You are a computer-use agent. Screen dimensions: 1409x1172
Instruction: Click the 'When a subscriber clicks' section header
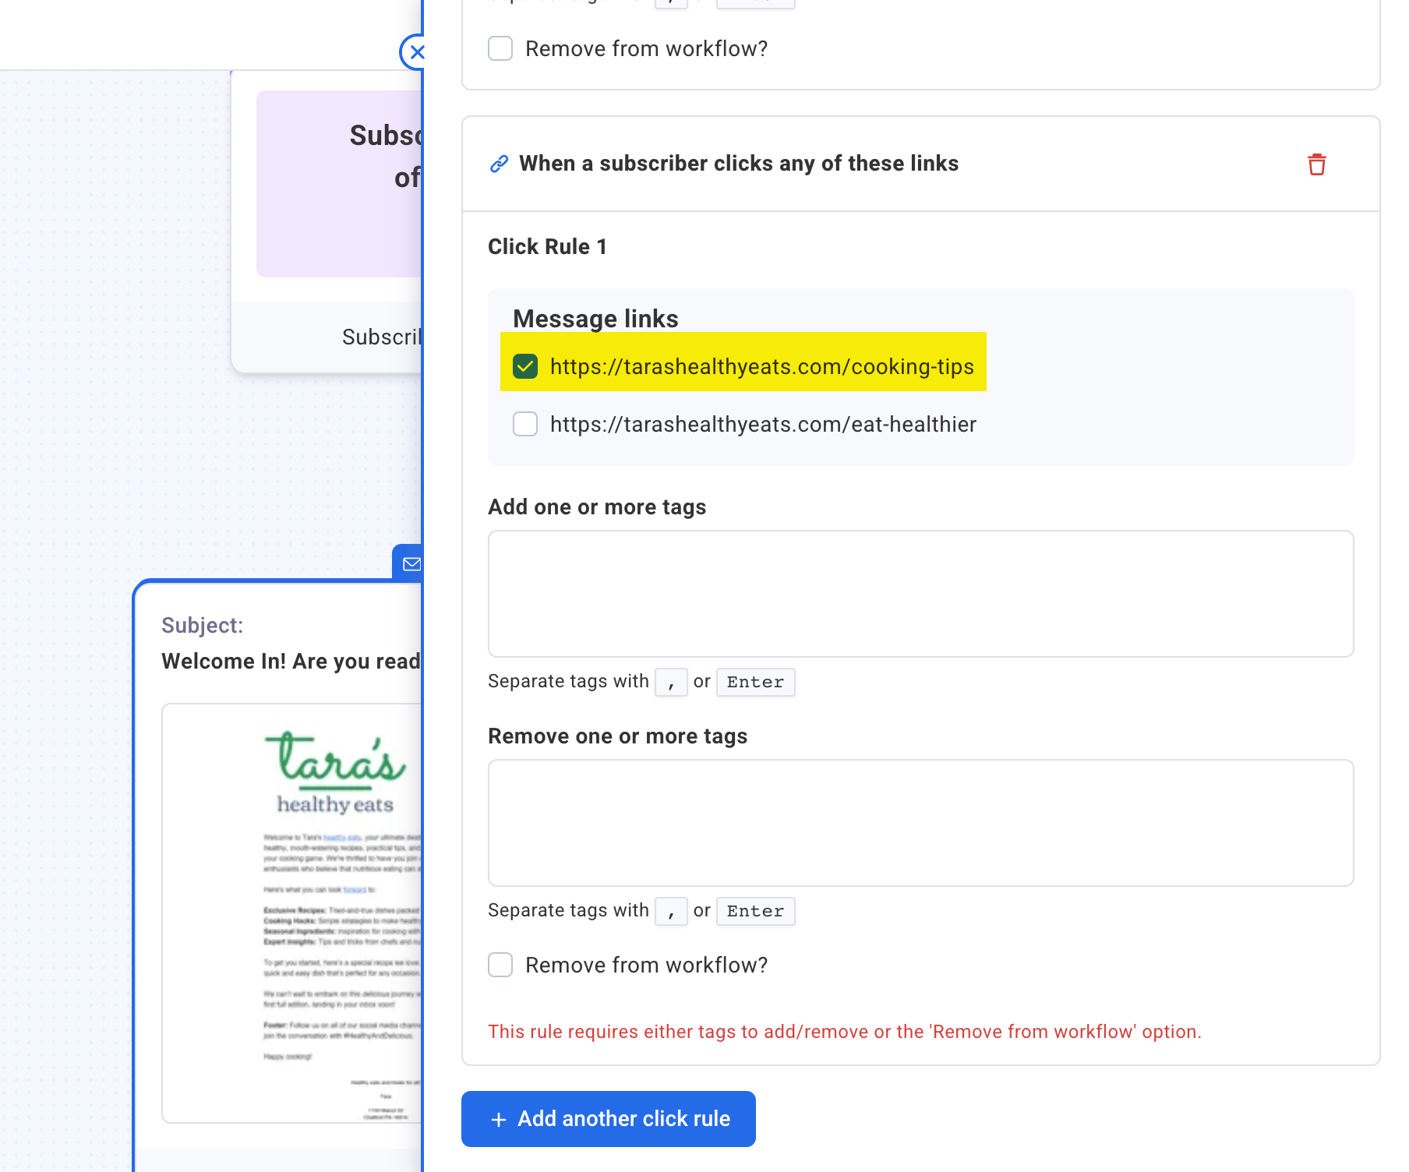click(x=738, y=164)
